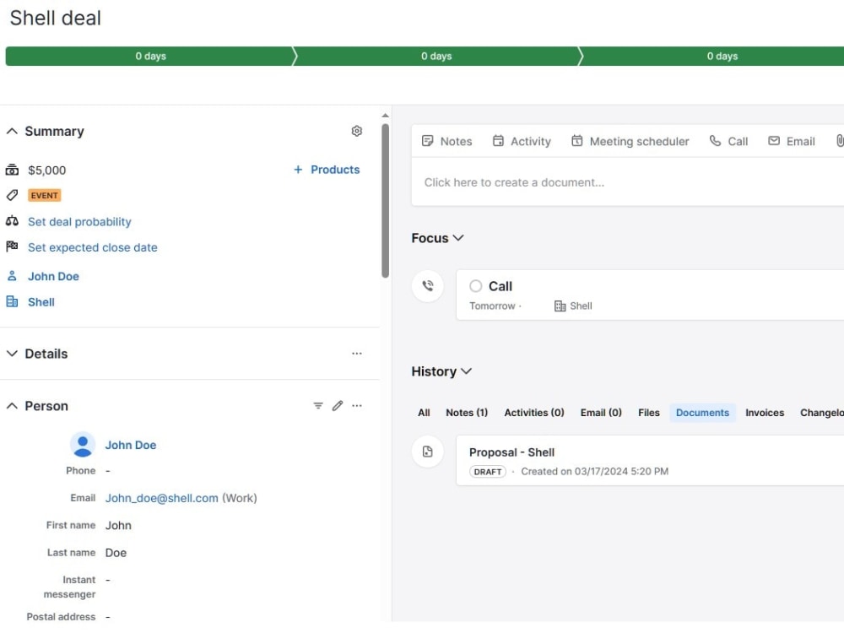Open Shell organization link in Summary

[41, 302]
